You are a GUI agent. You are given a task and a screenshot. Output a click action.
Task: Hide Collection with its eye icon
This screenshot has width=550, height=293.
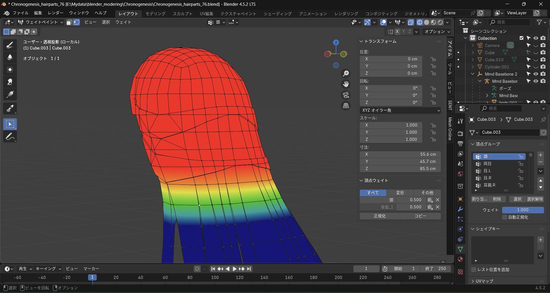[x=535, y=38]
